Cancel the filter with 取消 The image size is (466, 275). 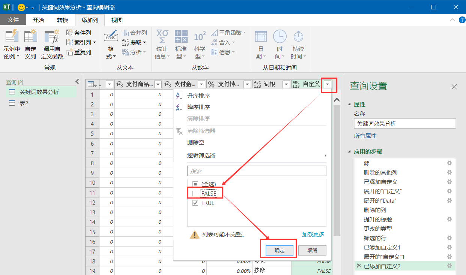click(x=312, y=250)
